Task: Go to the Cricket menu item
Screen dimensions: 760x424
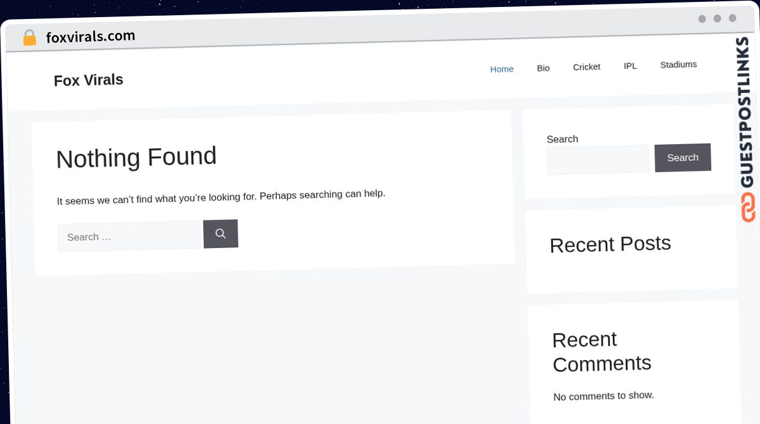Action: [586, 66]
